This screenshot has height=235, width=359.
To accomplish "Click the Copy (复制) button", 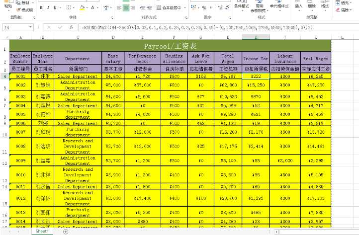I will tap(23, 3).
